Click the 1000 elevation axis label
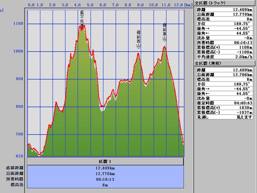The width and height of the screenshot is (257, 193). point(19,51)
